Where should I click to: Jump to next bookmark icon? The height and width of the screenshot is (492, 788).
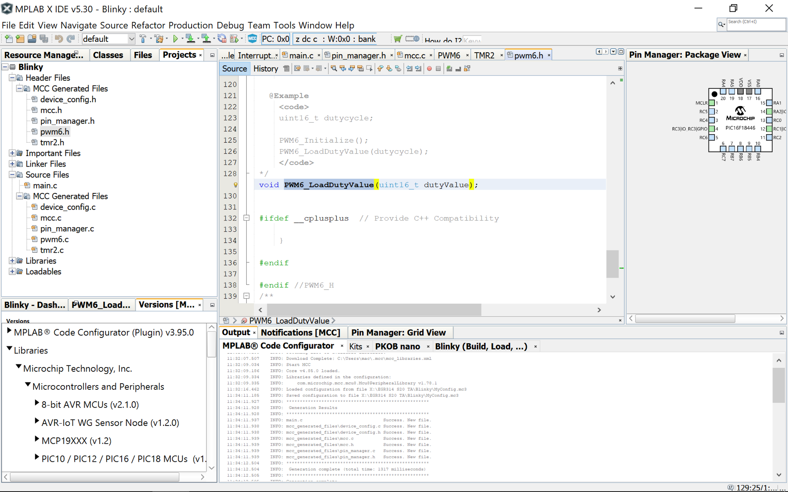[x=389, y=68]
